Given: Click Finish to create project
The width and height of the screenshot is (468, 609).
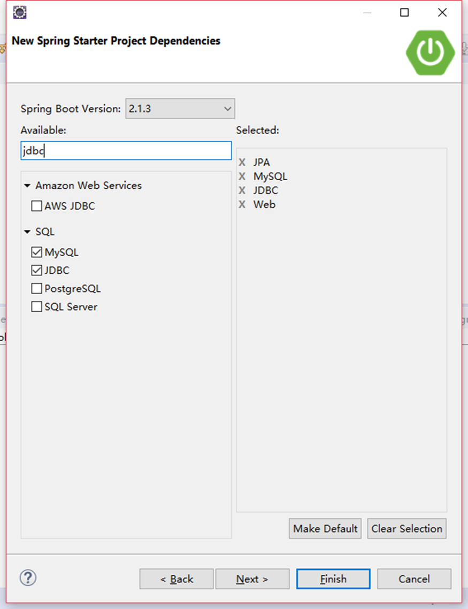Looking at the screenshot, I should (x=333, y=579).
